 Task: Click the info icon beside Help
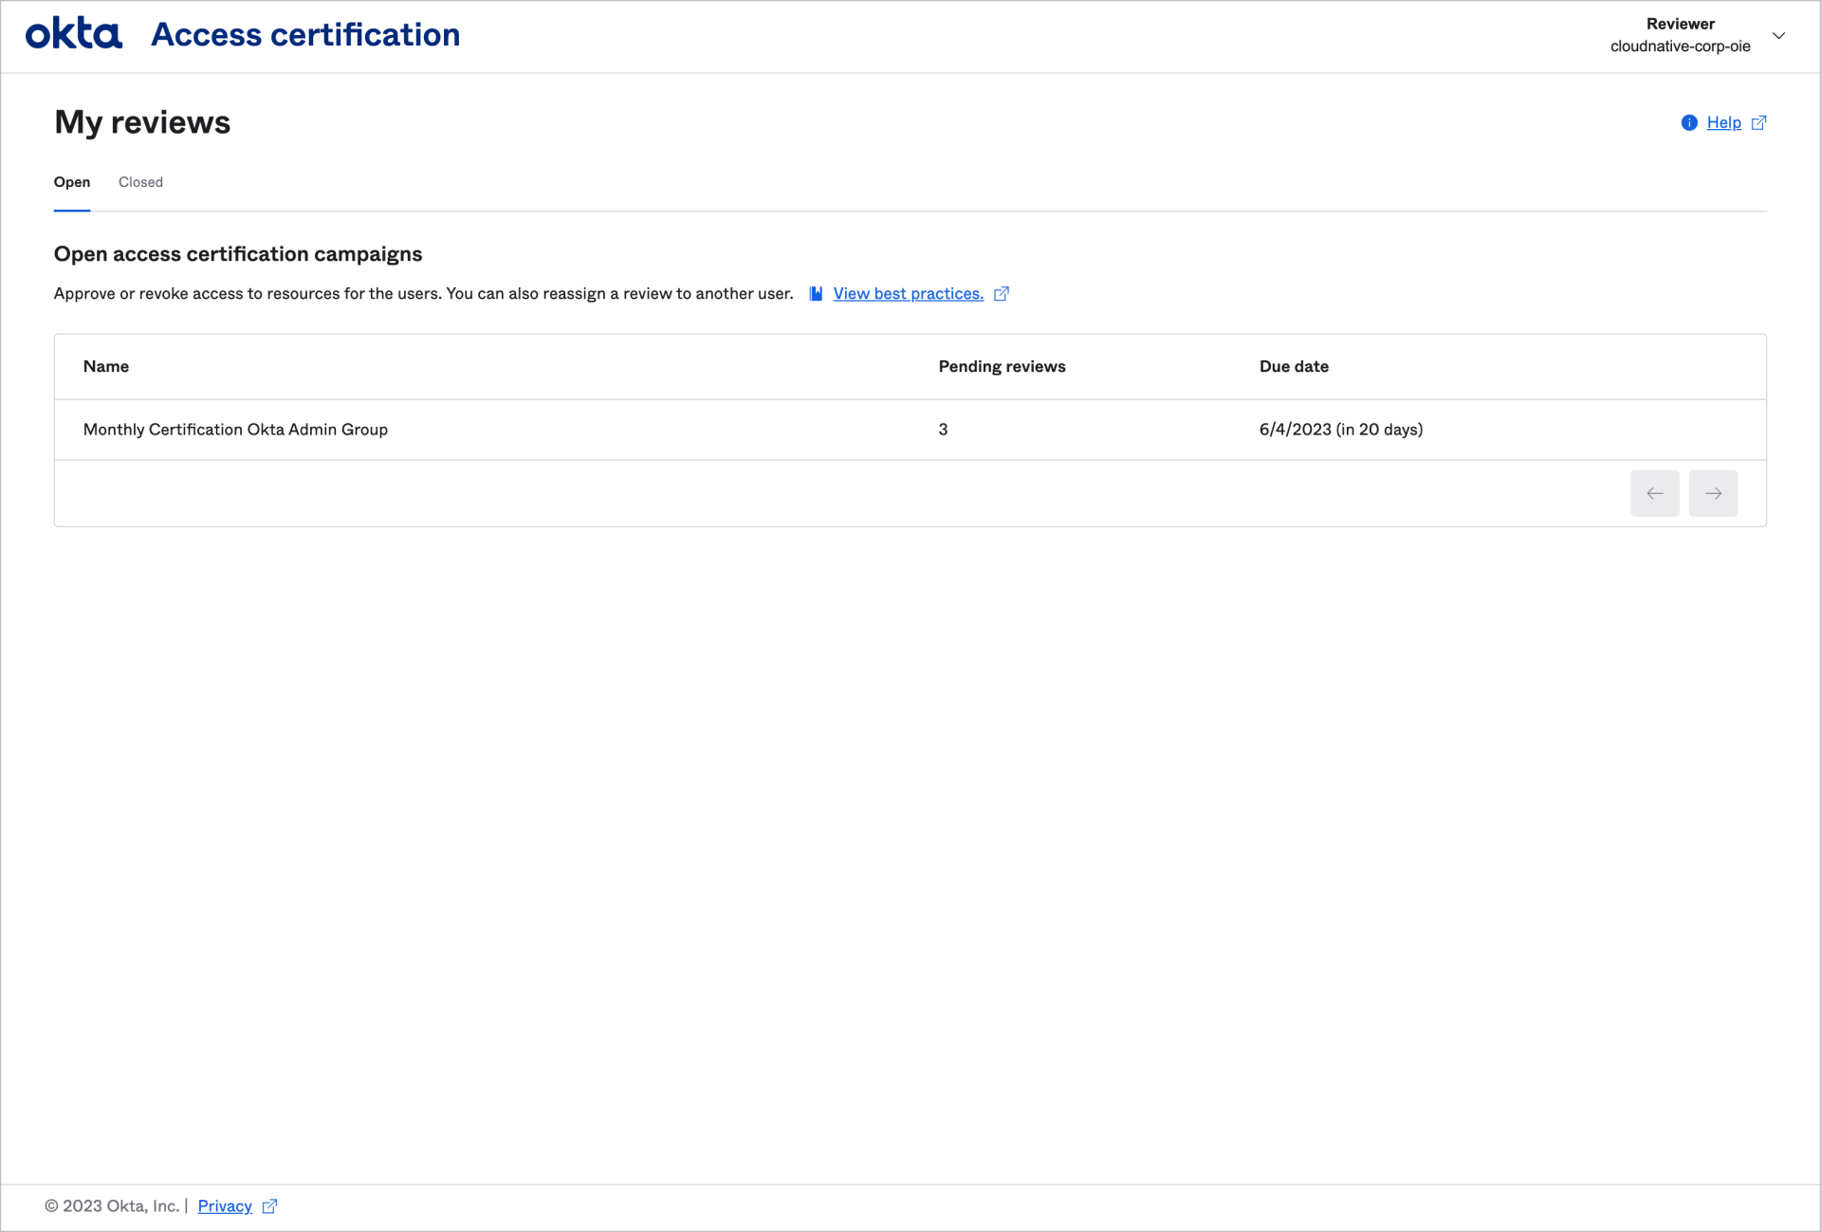click(1689, 122)
